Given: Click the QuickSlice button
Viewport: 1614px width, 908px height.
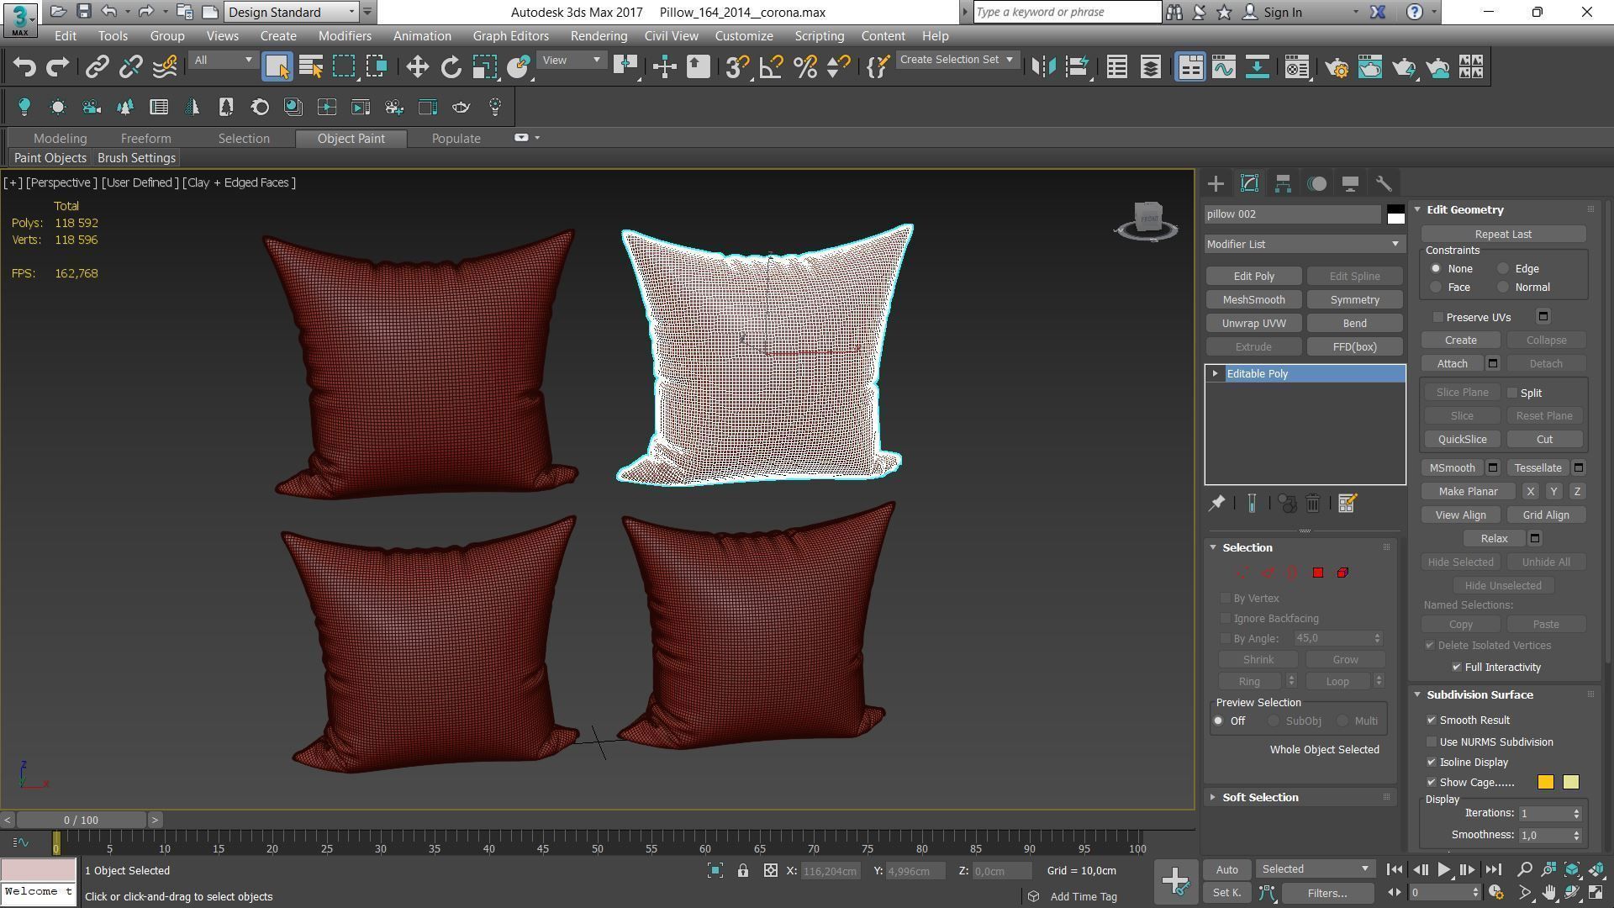Looking at the screenshot, I should pos(1462,440).
